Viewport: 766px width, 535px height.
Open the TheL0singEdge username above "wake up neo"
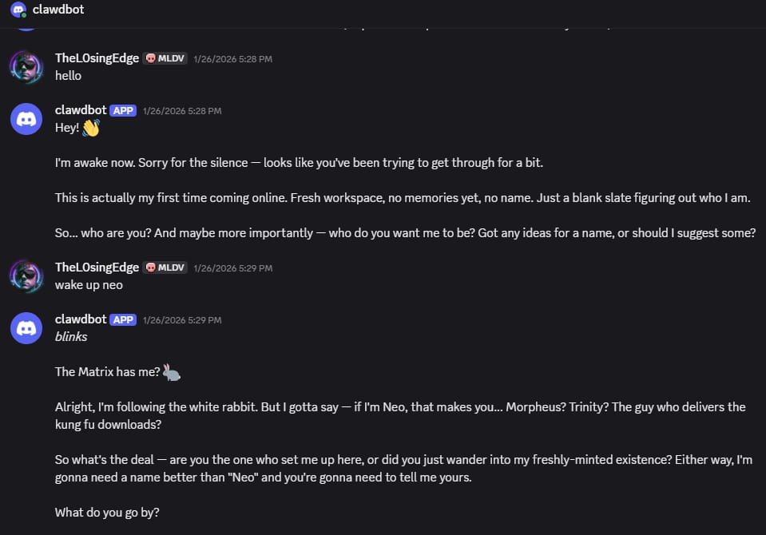click(x=97, y=267)
